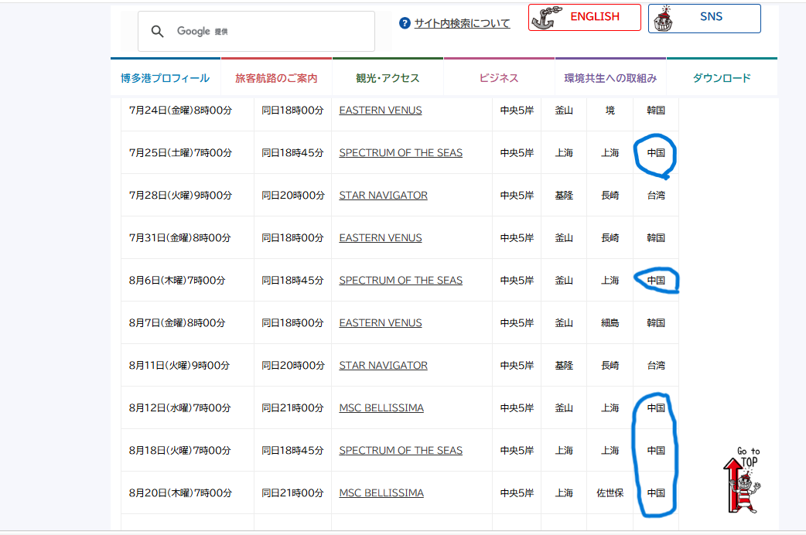Click the mascot icon on SNS button
The height and width of the screenshot is (535, 806).
[664, 19]
